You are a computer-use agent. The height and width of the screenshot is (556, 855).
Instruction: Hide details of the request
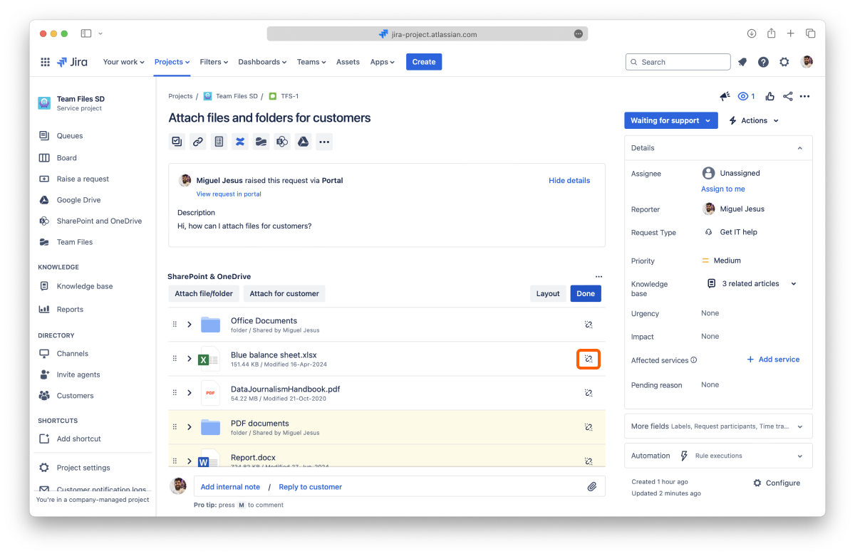tap(569, 181)
